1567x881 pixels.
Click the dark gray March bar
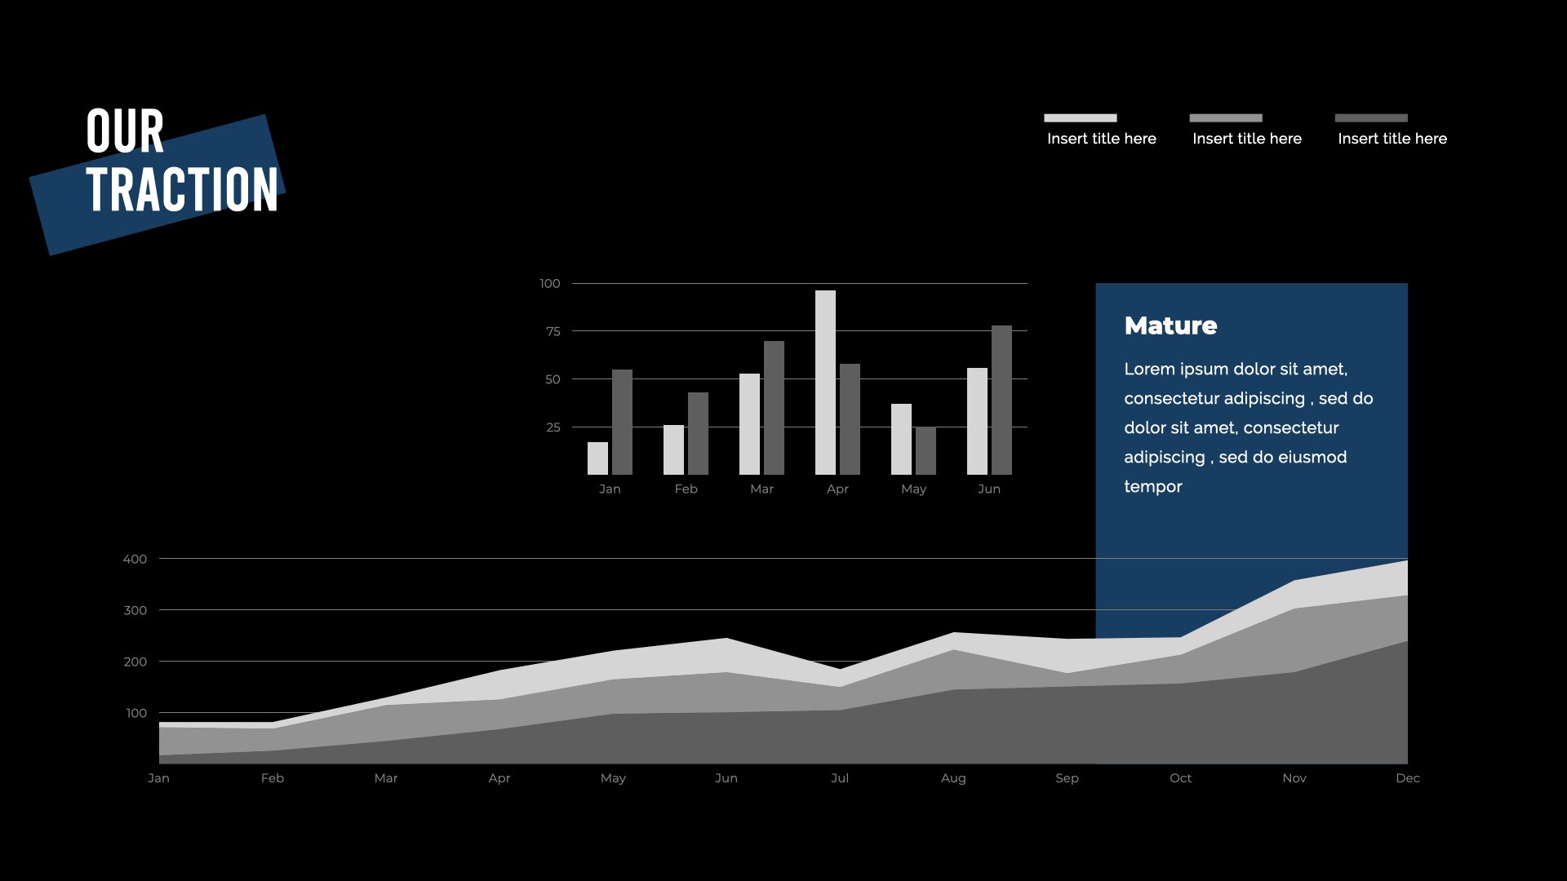pyautogui.click(x=774, y=408)
